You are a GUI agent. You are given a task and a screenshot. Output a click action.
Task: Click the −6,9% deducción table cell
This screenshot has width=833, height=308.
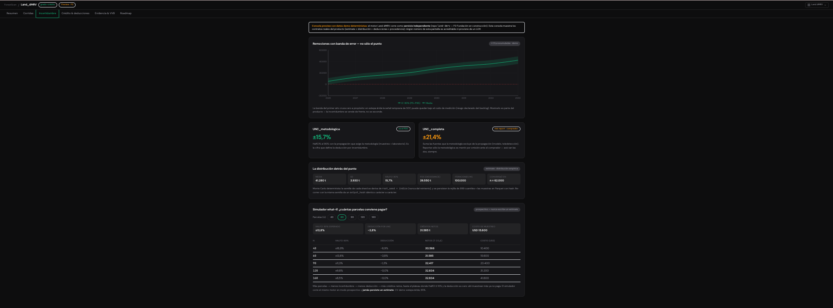tap(384, 248)
